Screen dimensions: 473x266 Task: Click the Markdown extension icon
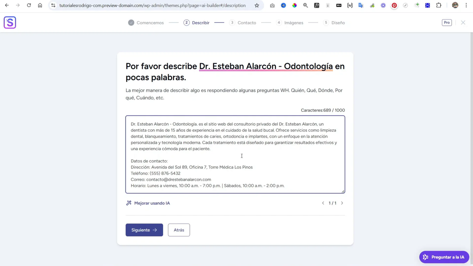(x=339, y=5)
